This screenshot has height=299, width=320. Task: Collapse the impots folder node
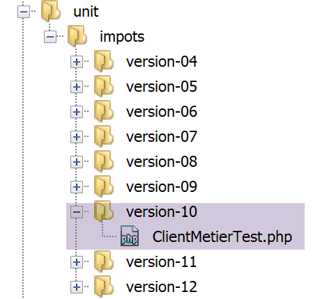coord(50,37)
